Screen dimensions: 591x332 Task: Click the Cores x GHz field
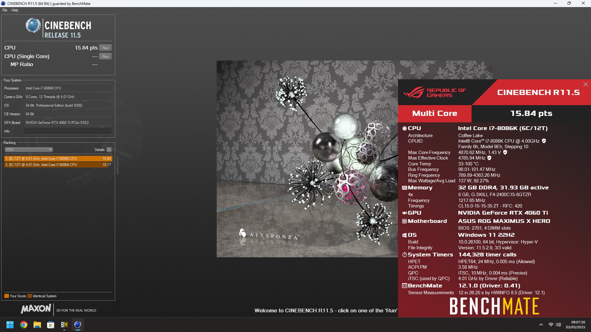pos(68,97)
